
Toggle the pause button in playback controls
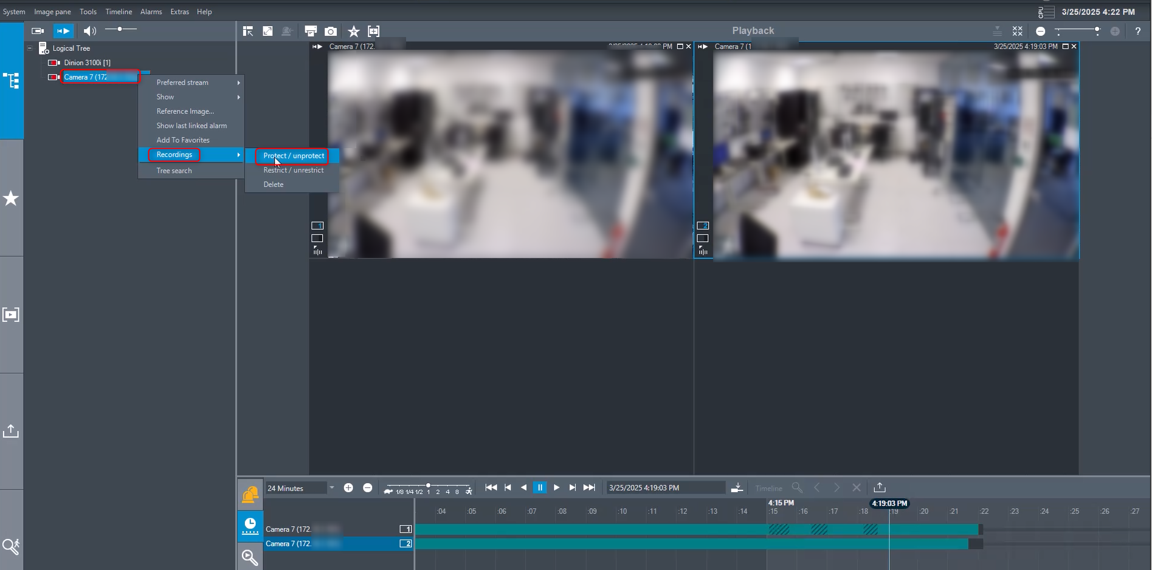(x=539, y=487)
